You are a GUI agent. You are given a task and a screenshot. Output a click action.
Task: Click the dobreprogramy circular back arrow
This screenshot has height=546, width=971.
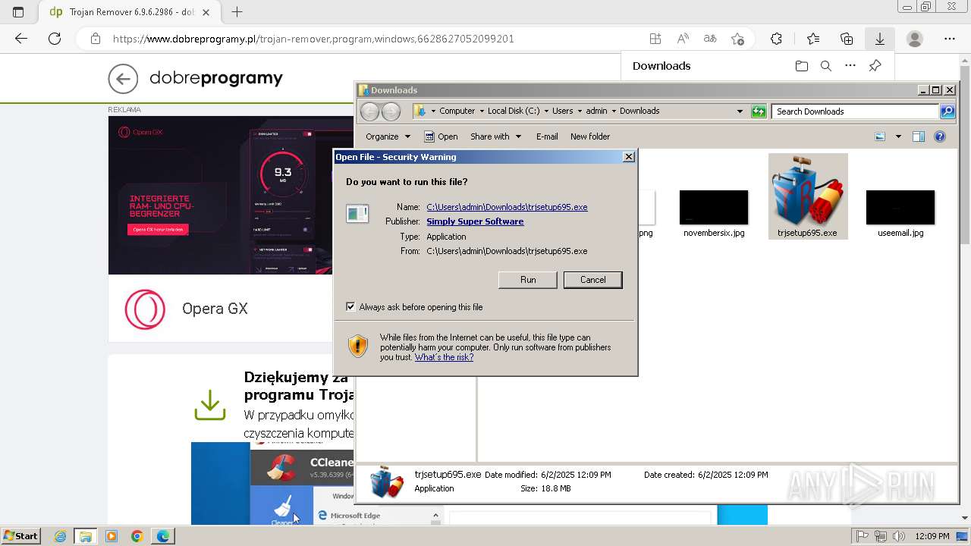123,78
